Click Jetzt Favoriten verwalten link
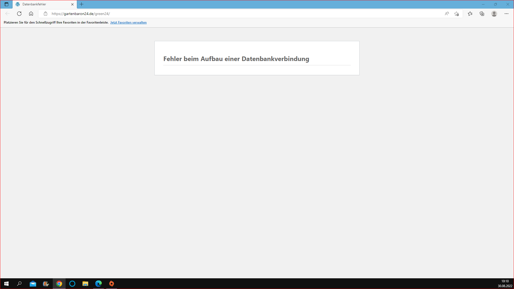This screenshot has width=514, height=289. point(128,22)
